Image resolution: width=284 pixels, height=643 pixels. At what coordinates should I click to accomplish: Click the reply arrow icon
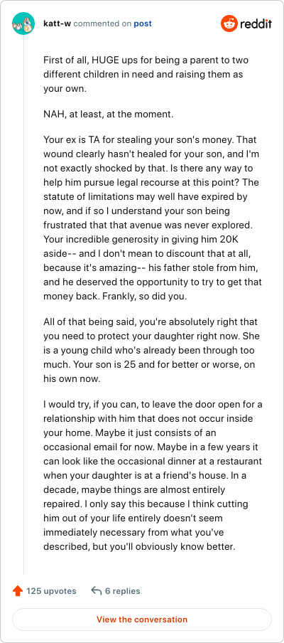click(x=96, y=591)
